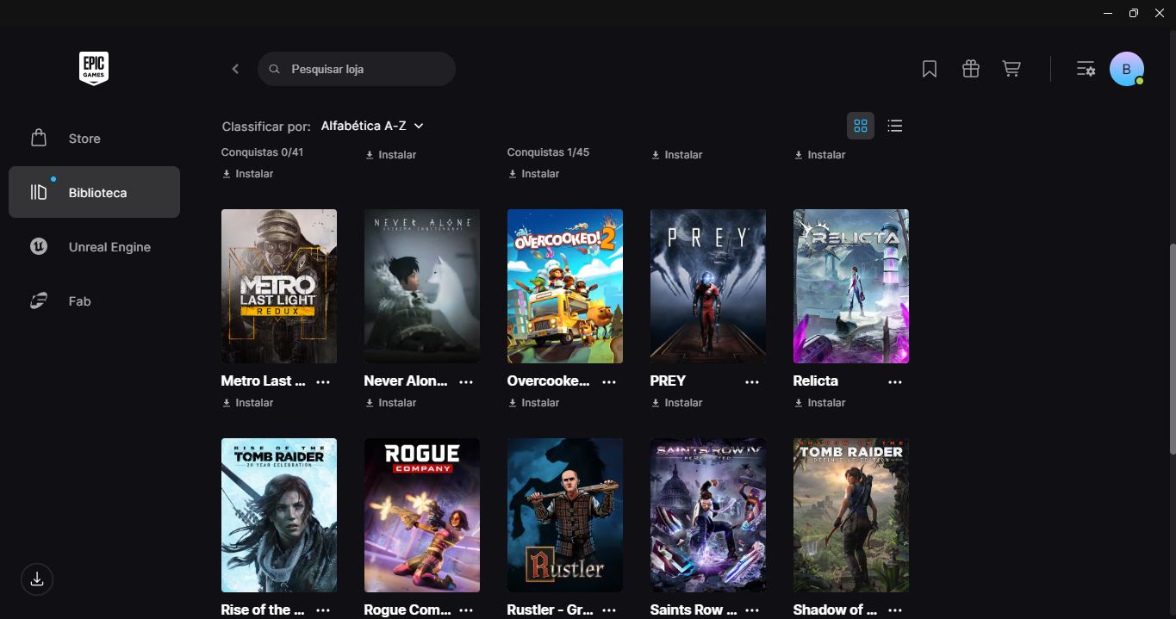1176x619 pixels.
Task: Click Instalar below Conquistas 0/41
Action: click(247, 174)
